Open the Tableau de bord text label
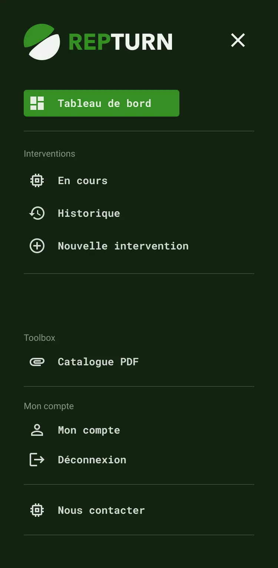 point(105,103)
